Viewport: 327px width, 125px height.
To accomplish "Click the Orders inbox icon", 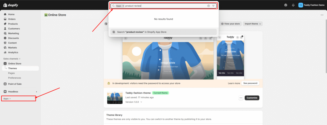I will coord(5,19).
